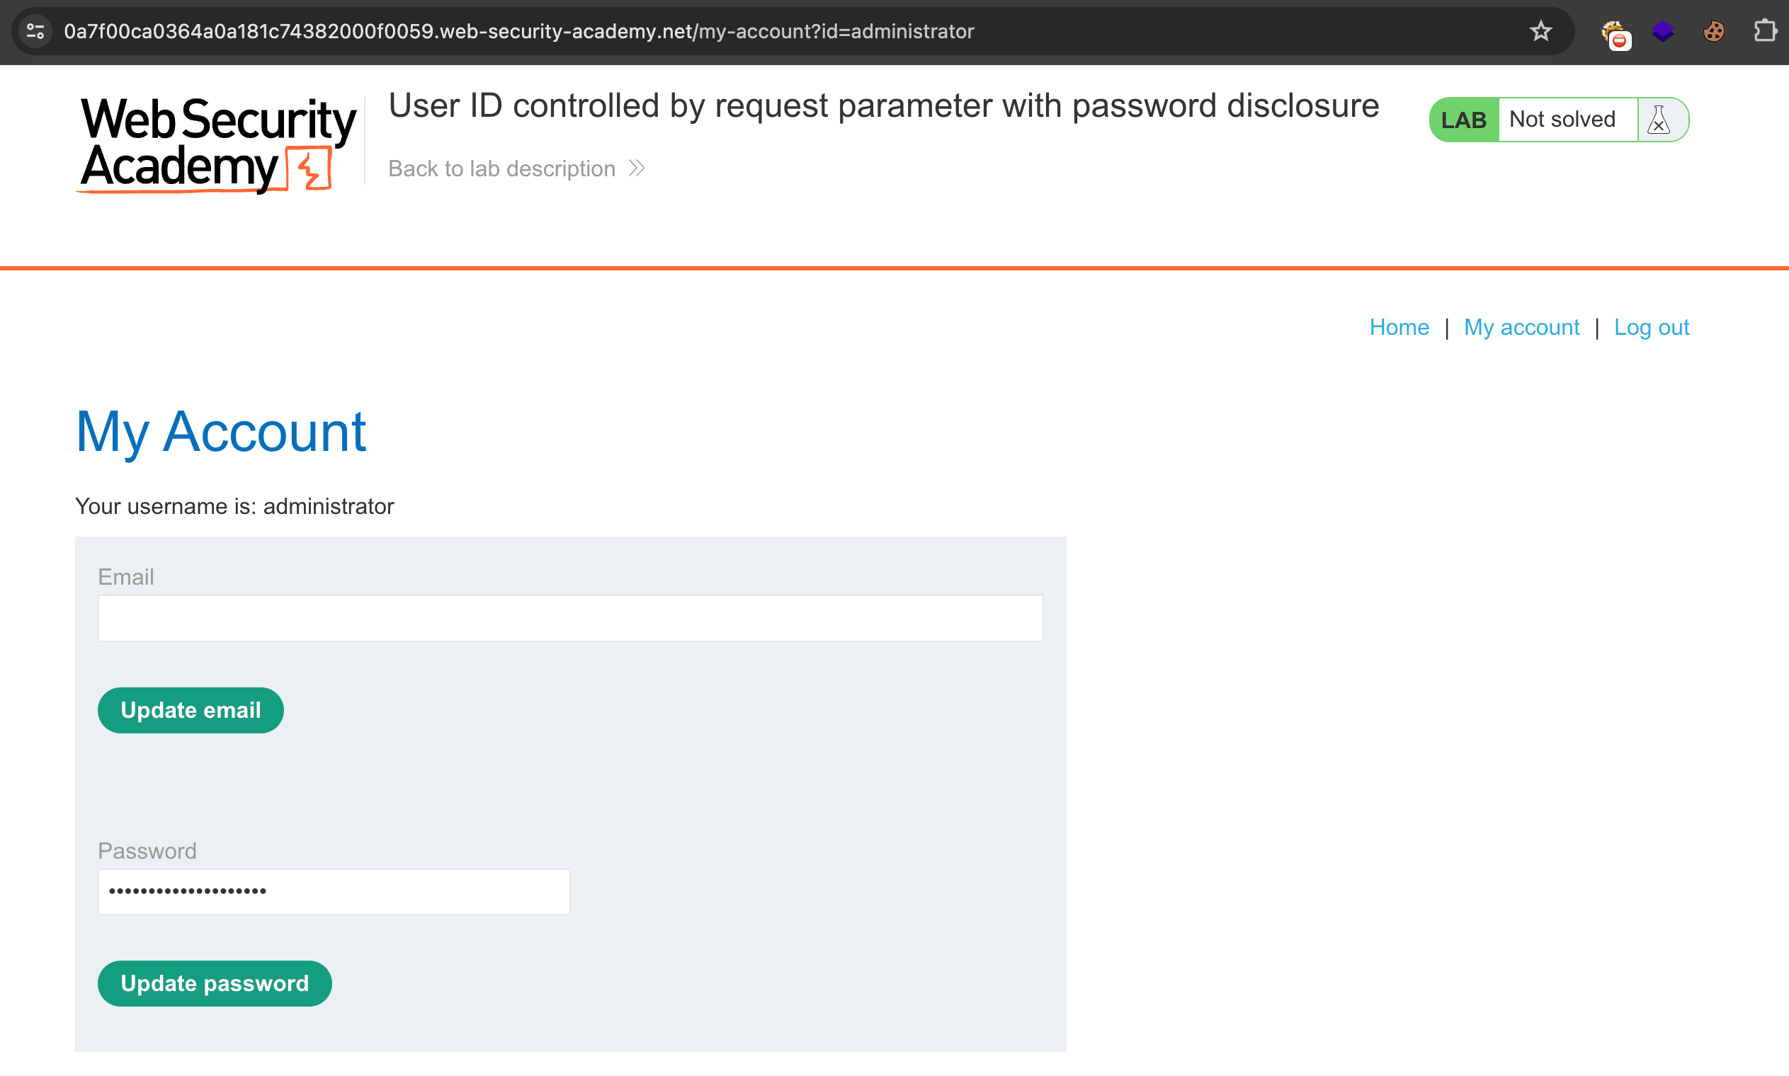Image resolution: width=1789 pixels, height=1076 pixels.
Task: Open the My account navigation link
Action: point(1521,327)
